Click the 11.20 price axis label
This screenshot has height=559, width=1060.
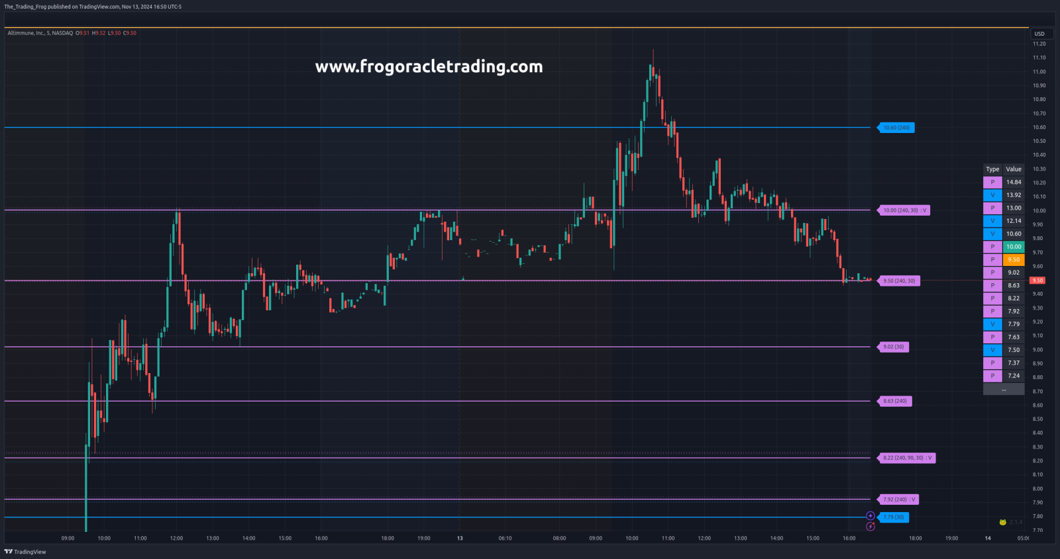[x=1039, y=44]
